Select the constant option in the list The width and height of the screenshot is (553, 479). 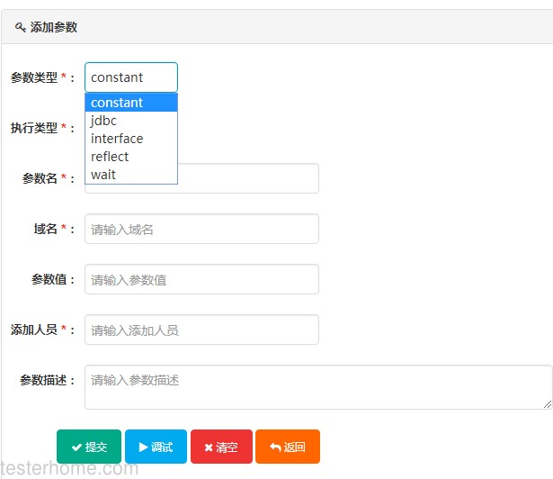pyautogui.click(x=131, y=103)
